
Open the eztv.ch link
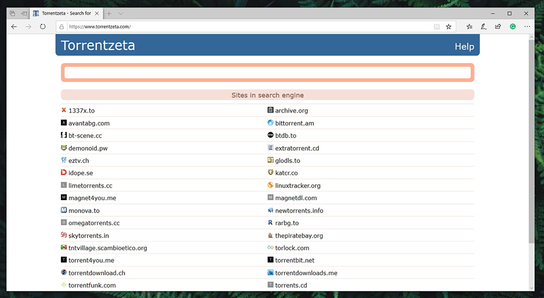(x=79, y=160)
